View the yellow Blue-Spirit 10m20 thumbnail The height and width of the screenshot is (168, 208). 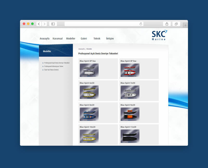[x=89, y=136]
